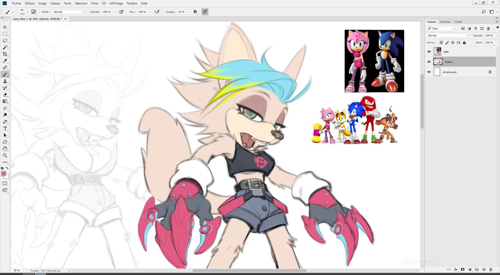
Task: Toggle Quick Mask mode
Action: (5, 183)
